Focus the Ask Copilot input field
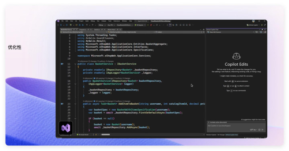 tap(236, 126)
